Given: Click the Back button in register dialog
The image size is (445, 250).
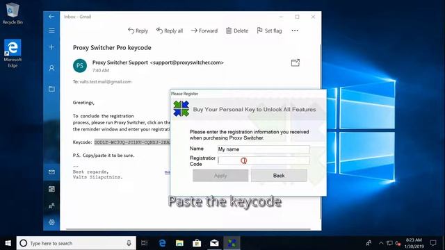Looking at the screenshot, I should [x=279, y=176].
